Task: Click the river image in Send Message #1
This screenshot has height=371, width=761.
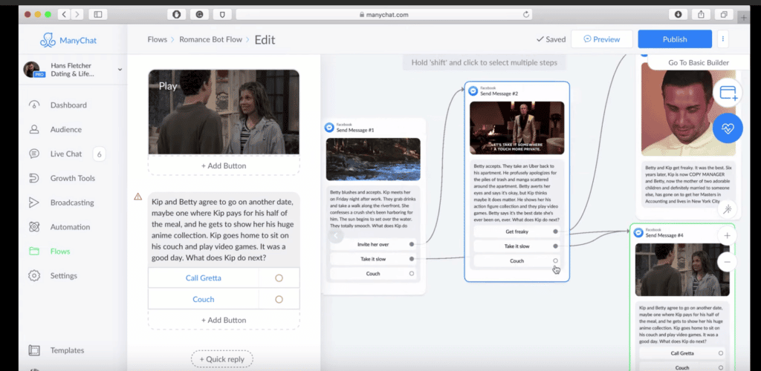Action: (373, 160)
